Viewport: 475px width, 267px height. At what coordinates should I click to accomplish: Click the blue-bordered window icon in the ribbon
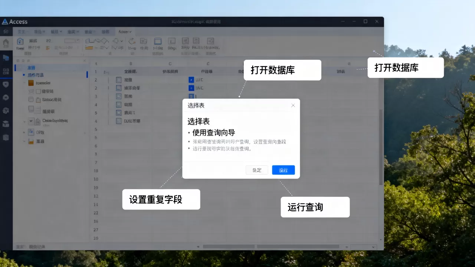[x=158, y=42]
